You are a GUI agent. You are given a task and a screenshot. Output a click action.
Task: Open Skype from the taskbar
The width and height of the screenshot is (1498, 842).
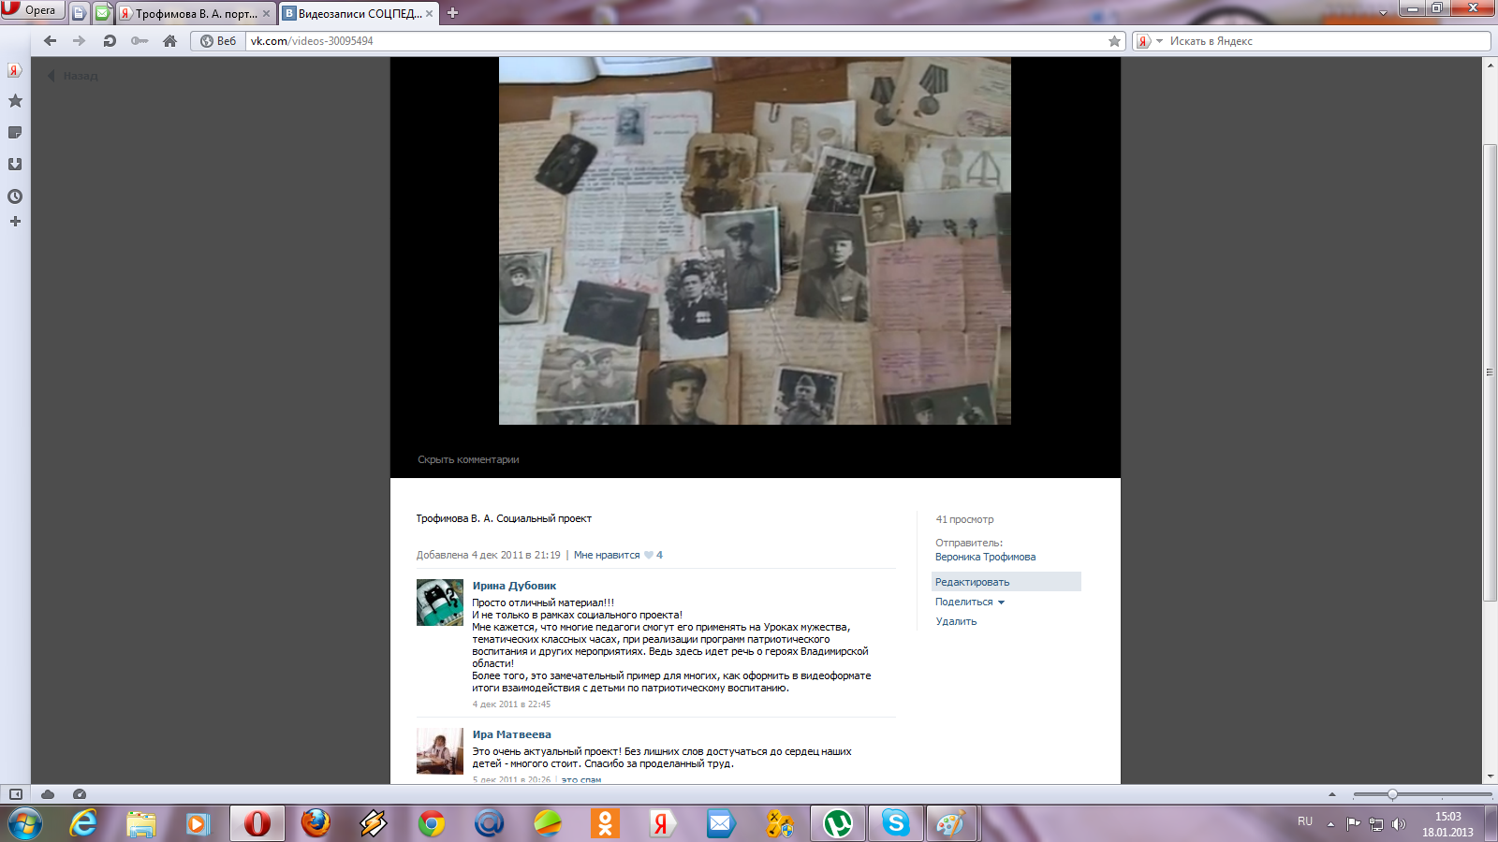[x=896, y=823]
